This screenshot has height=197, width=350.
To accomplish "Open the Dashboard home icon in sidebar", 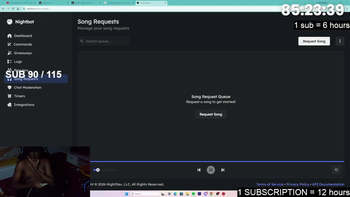I will coord(10,36).
